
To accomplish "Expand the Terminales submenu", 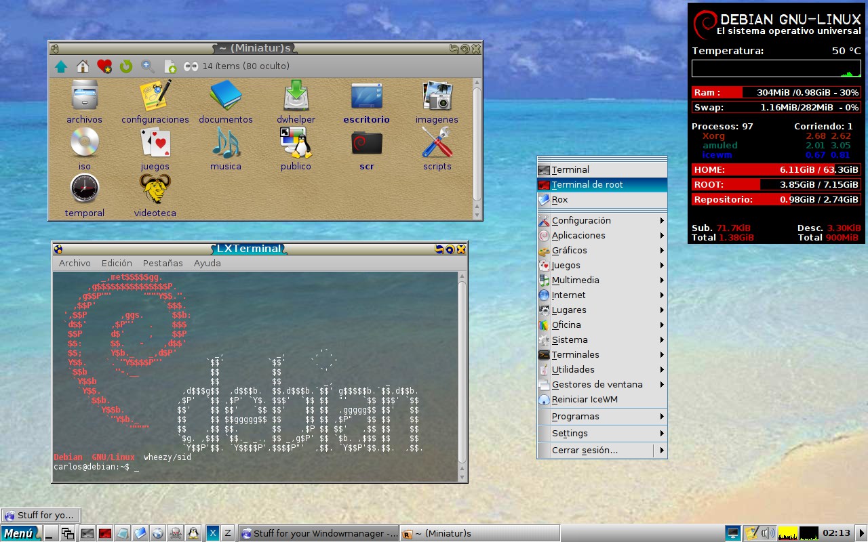I will click(602, 354).
